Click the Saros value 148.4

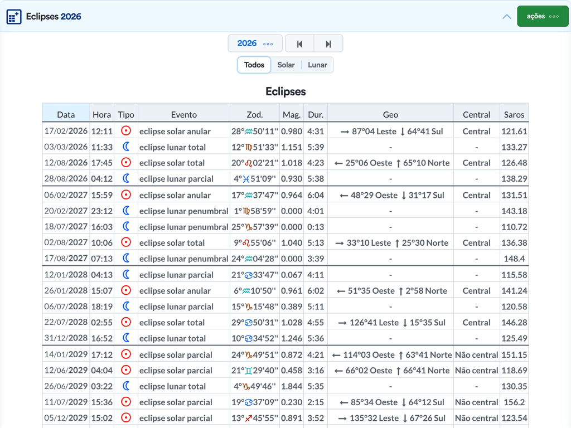coord(514,259)
